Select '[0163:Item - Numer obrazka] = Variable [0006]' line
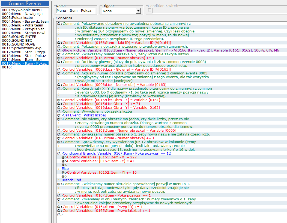Image resolution: width=287 pixels, height=223 pixels. pyautogui.click(x=172, y=131)
